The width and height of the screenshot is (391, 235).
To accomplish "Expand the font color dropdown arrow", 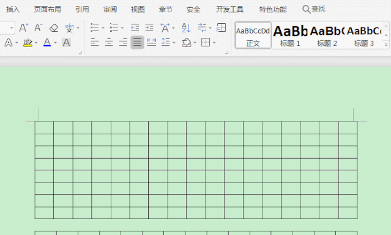I will (55, 43).
